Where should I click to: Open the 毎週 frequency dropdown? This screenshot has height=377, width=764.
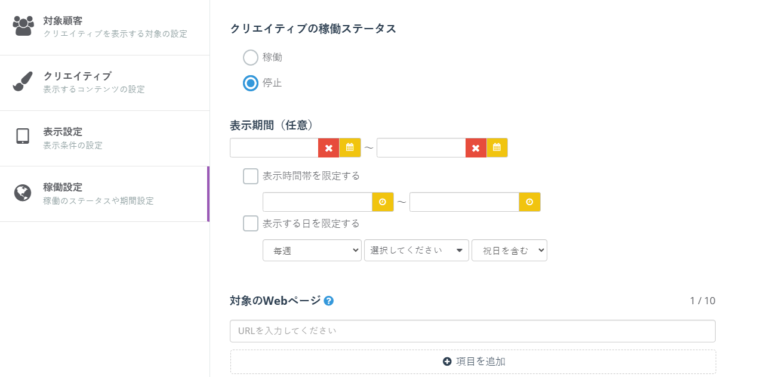(x=312, y=250)
